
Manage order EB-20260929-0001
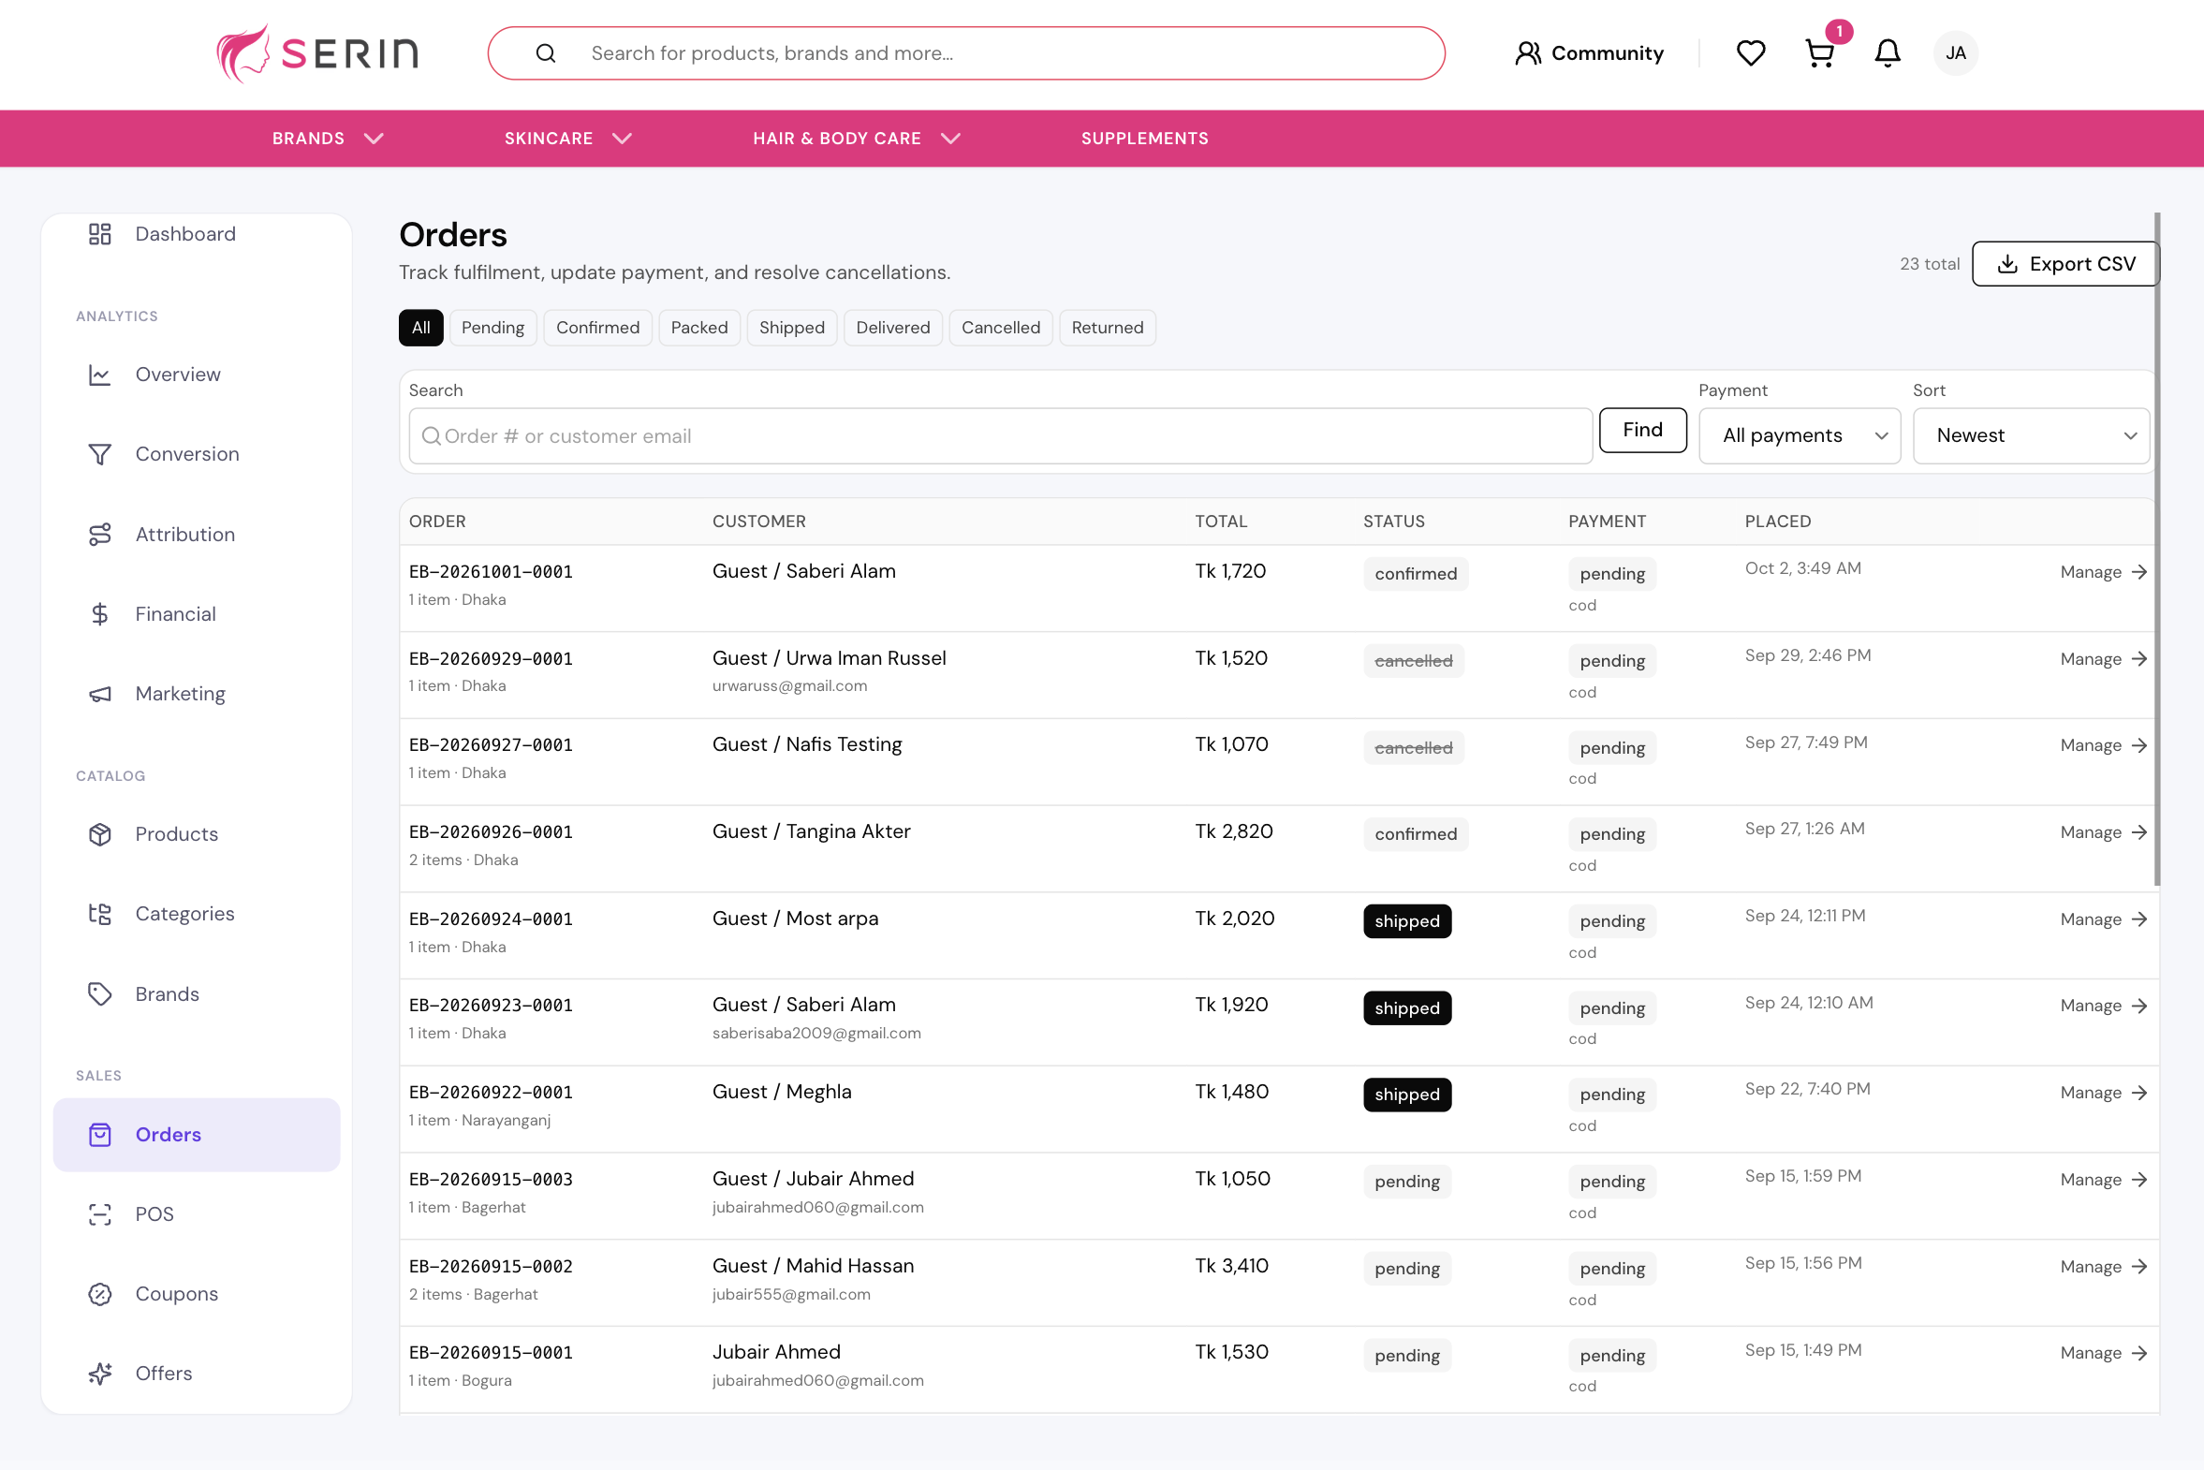tap(2103, 659)
